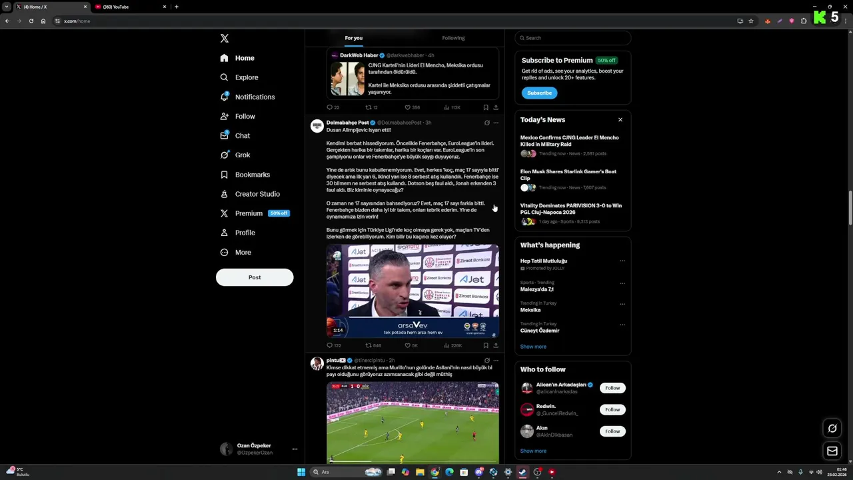Open a new browser tab

point(176,7)
